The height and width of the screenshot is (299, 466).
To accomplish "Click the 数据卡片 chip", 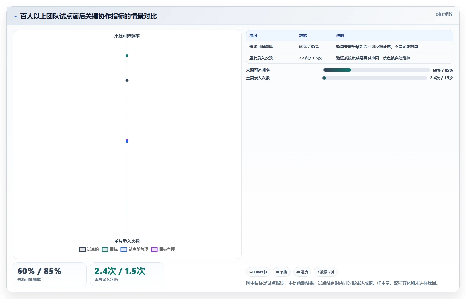I will tap(326, 272).
